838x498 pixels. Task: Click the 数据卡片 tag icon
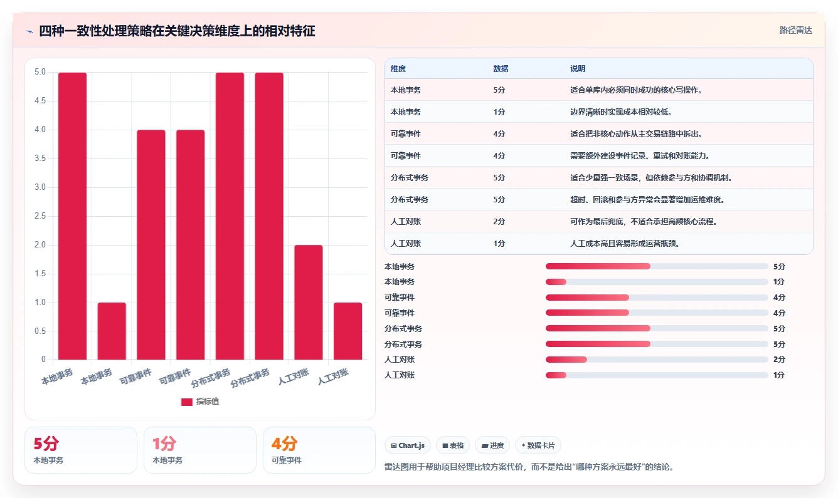point(523,445)
